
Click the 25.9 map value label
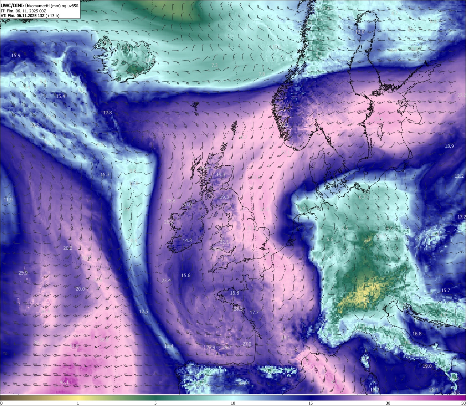point(23,273)
